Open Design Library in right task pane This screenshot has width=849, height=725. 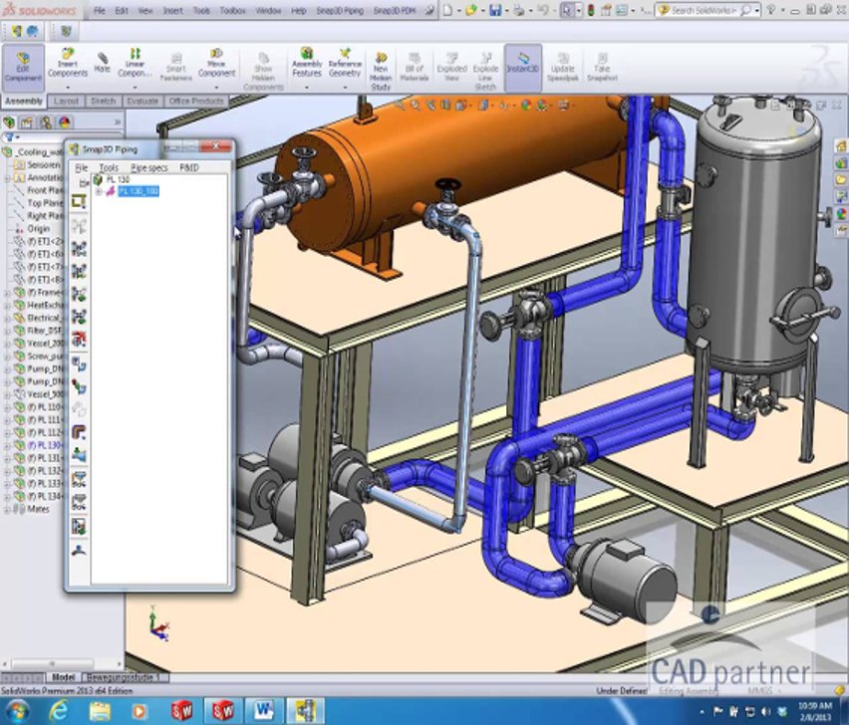(841, 162)
